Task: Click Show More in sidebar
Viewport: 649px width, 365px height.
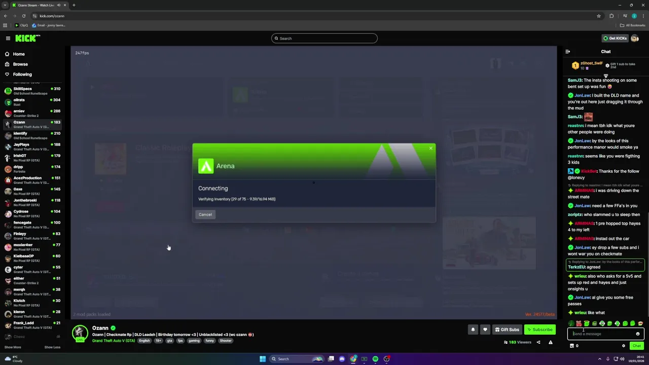Action: (x=13, y=347)
